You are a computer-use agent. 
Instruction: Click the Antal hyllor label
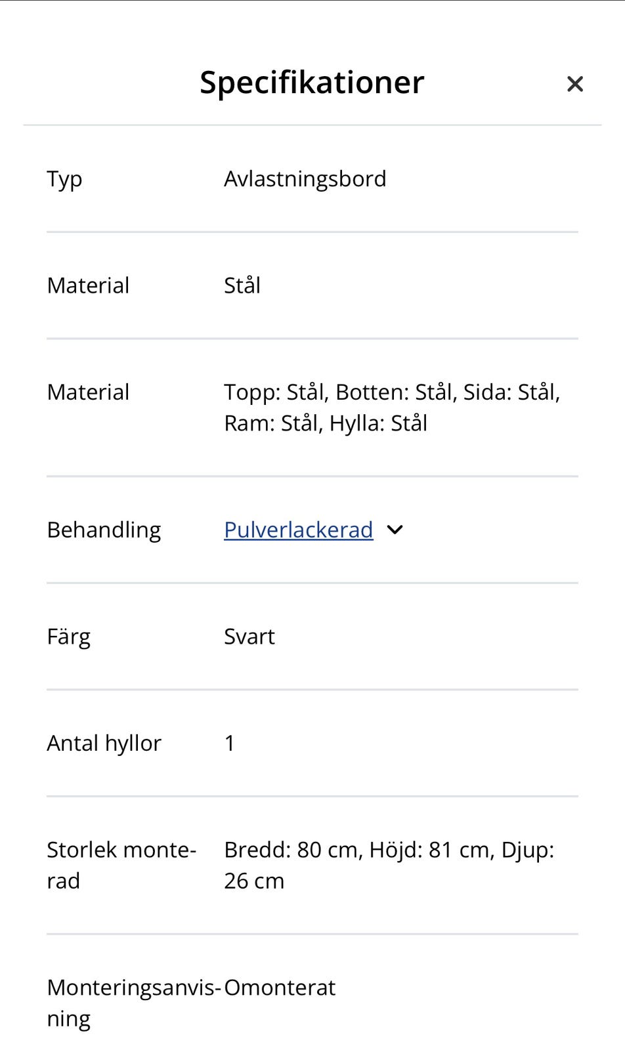(104, 744)
